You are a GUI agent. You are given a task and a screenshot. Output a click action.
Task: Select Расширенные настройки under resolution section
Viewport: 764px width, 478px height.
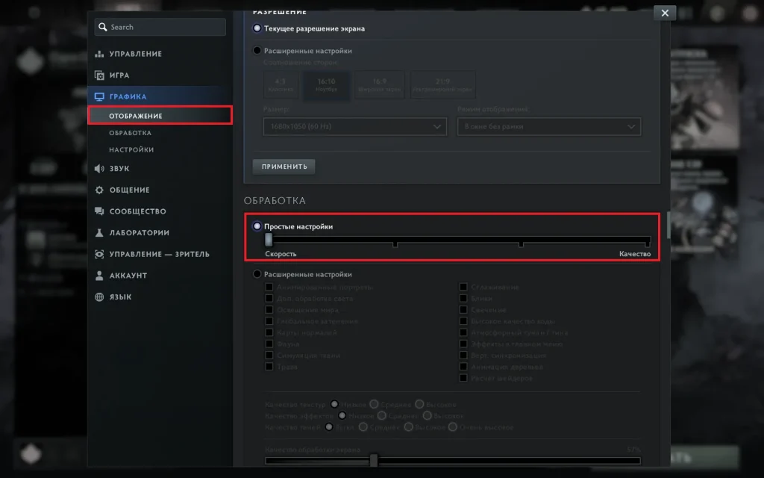click(x=257, y=50)
